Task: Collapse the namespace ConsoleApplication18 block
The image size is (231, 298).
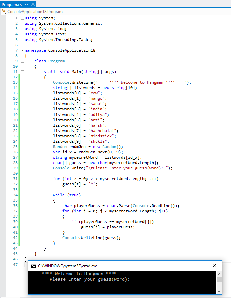Action: 22,50
